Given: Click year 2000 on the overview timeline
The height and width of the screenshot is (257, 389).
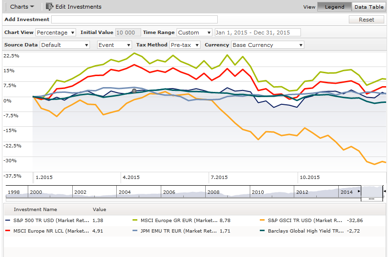Looking at the screenshot, I should [x=36, y=192].
